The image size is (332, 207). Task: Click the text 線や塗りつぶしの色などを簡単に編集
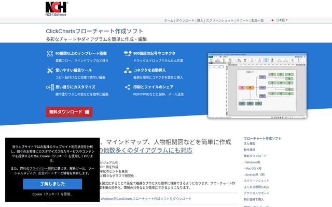(x=82, y=94)
